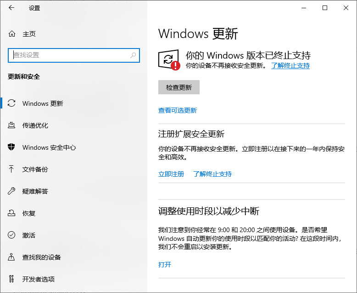Click the 检查更新 button
357x293 pixels.
179,87
